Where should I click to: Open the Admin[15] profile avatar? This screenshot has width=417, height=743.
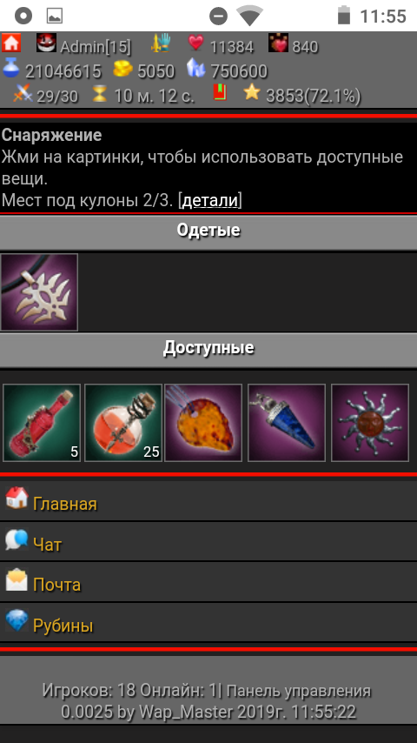[46, 43]
